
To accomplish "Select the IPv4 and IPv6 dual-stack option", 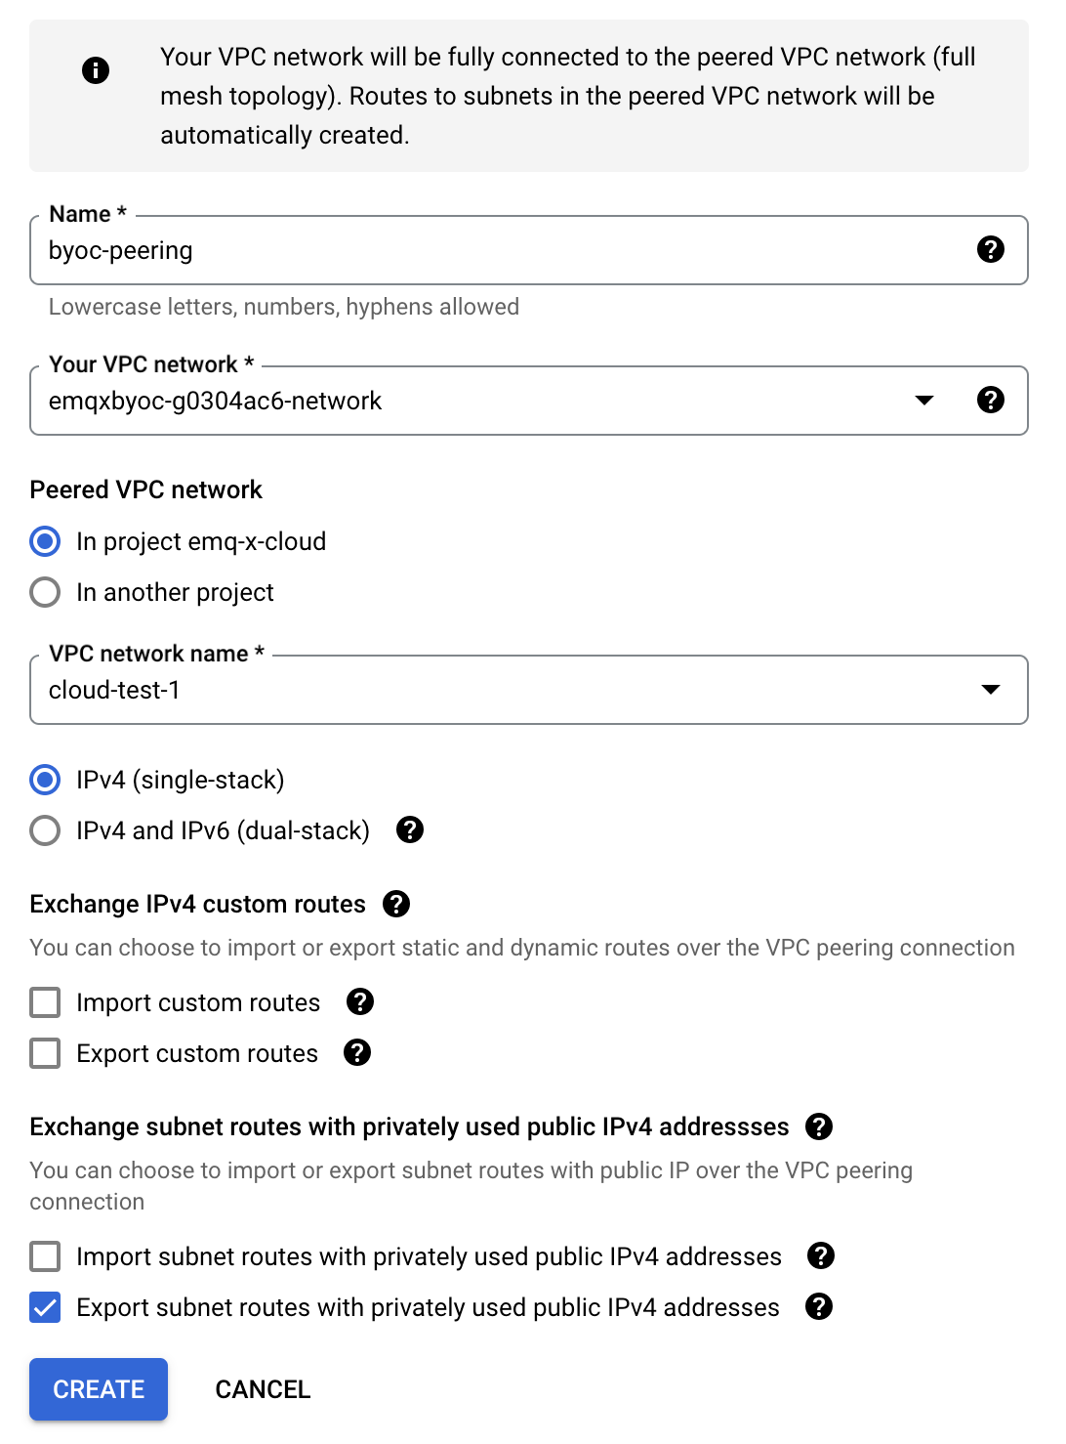I will 45,829.
